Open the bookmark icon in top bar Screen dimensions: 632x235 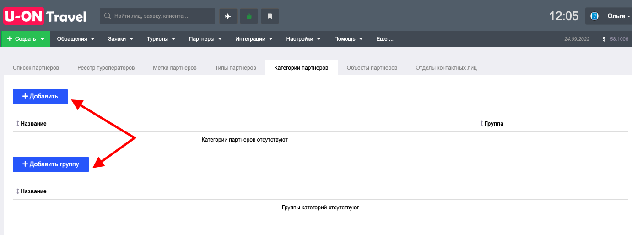coord(270,16)
